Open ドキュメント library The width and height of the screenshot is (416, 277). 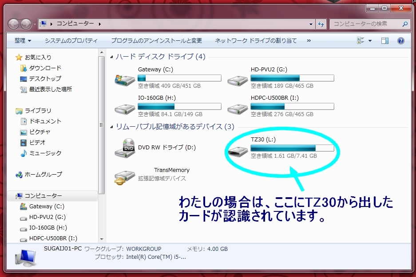pos(45,121)
